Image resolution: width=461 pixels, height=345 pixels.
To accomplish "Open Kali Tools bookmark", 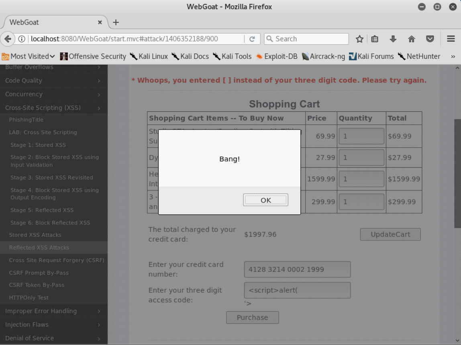I will 232,56.
